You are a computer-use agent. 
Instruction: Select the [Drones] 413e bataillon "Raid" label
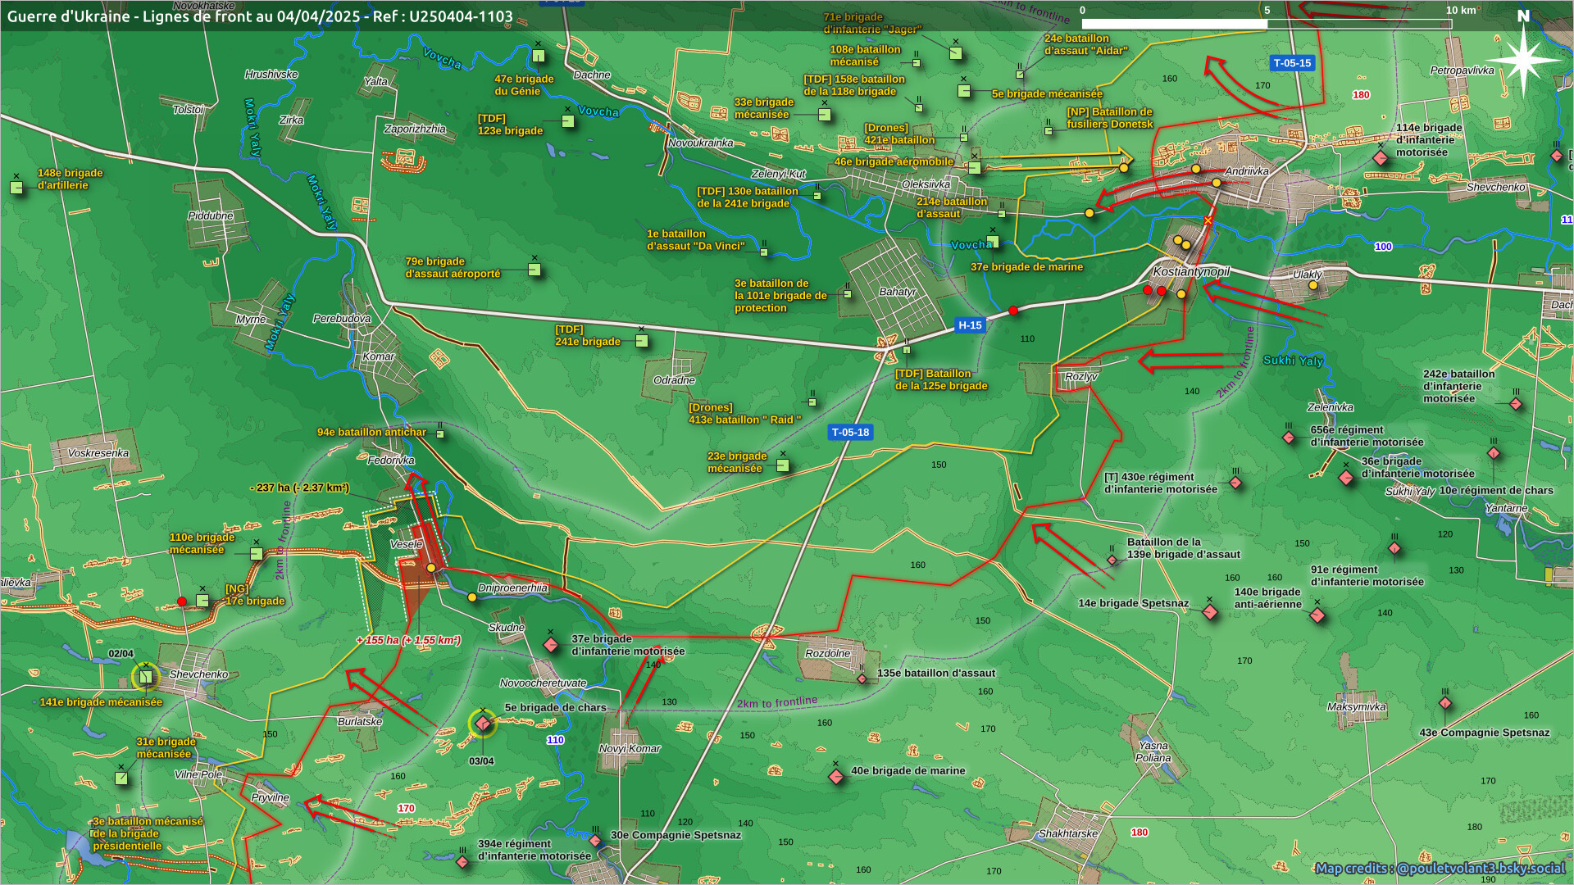745,414
